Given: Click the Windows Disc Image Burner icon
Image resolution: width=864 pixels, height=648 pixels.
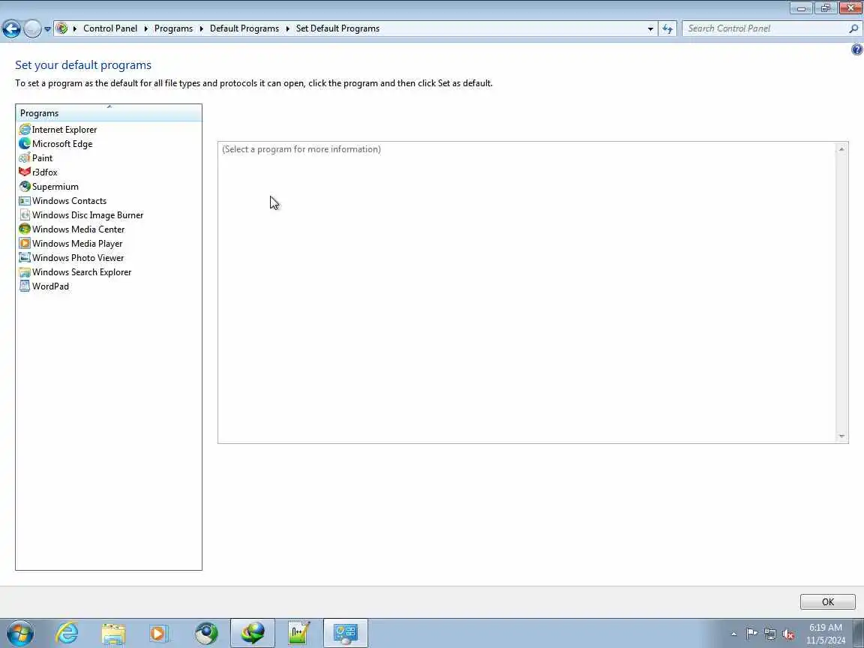Looking at the screenshot, I should click(25, 215).
